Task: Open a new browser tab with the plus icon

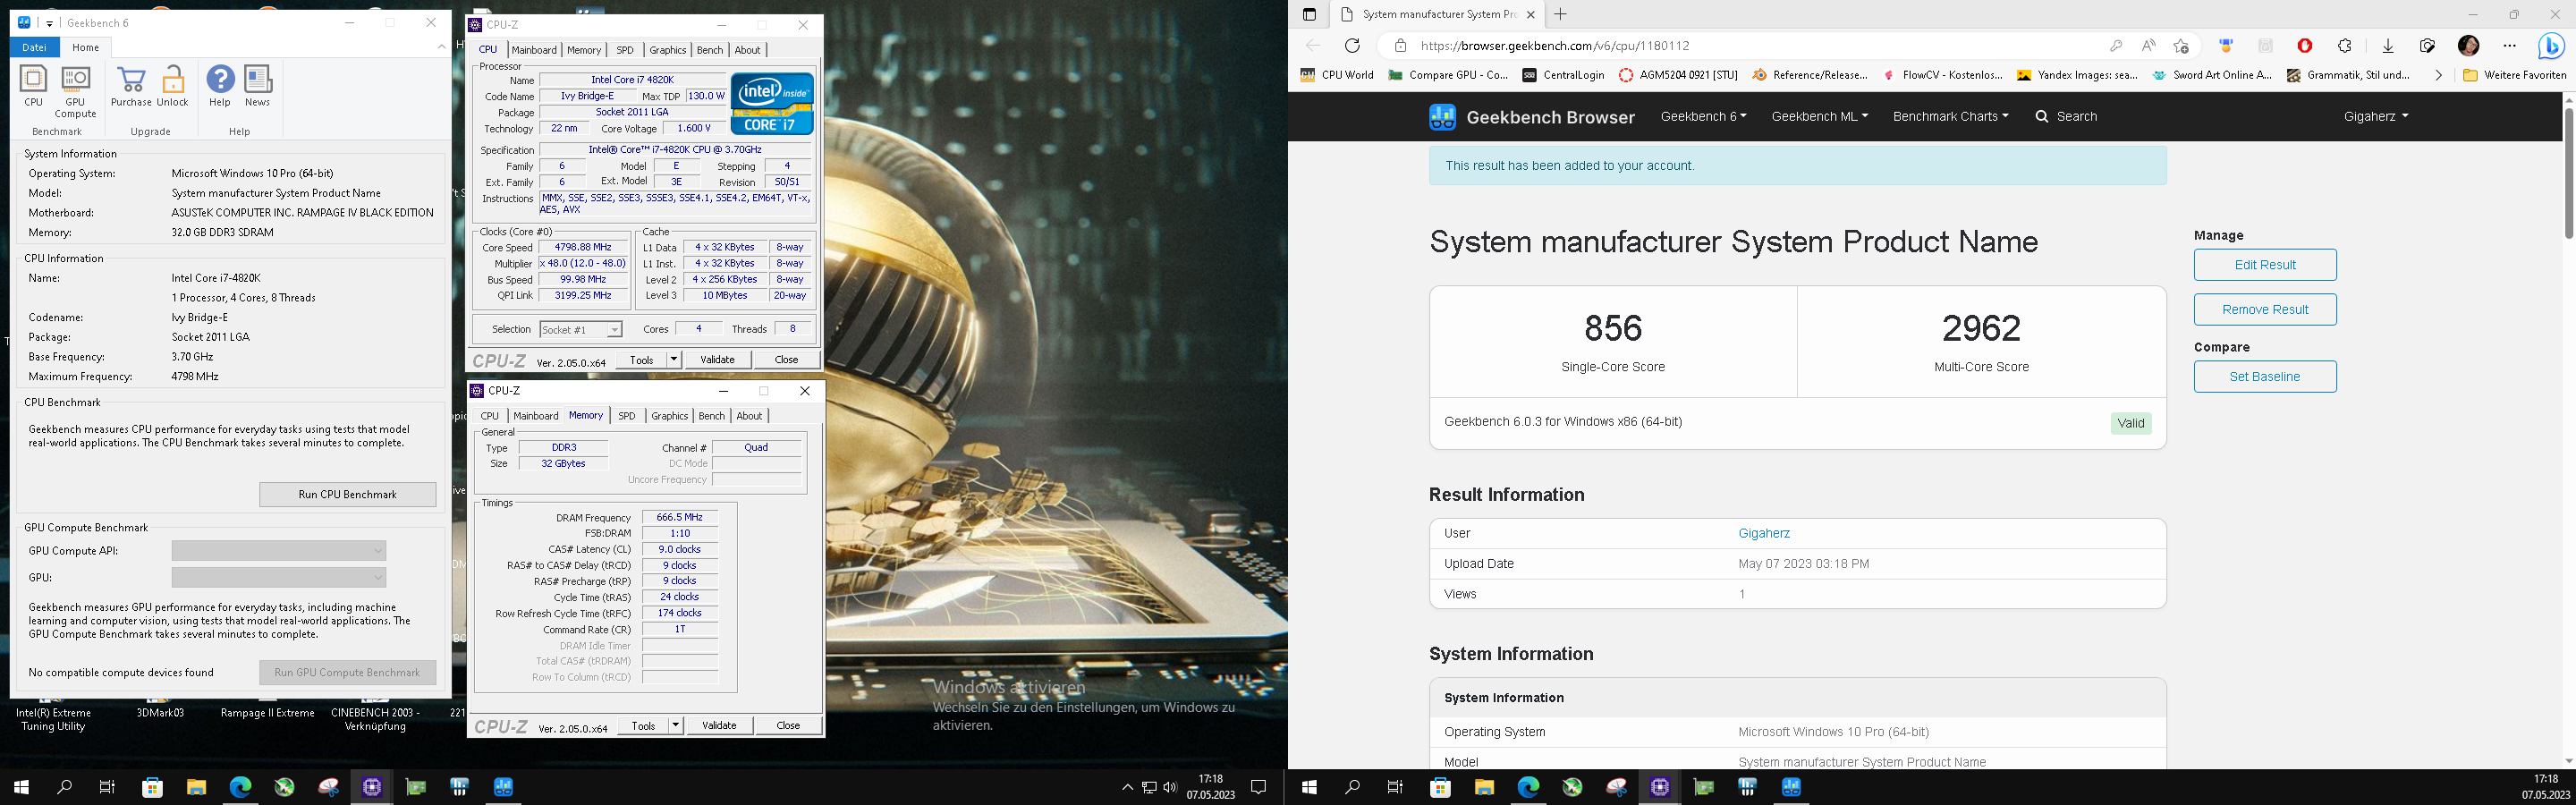Action: pyautogui.click(x=1560, y=14)
